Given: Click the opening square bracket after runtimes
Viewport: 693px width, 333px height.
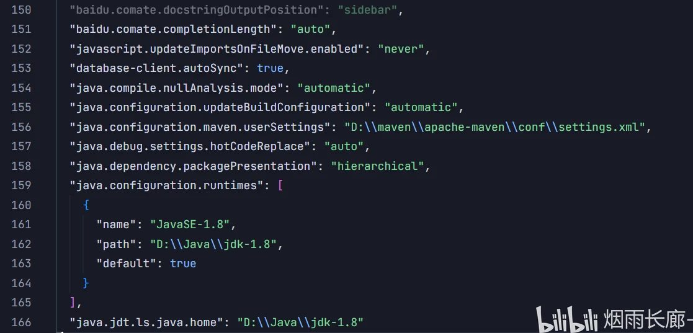Looking at the screenshot, I should [280, 185].
